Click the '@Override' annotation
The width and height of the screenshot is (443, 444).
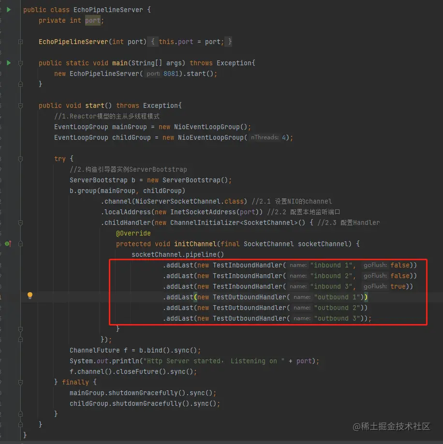point(133,233)
